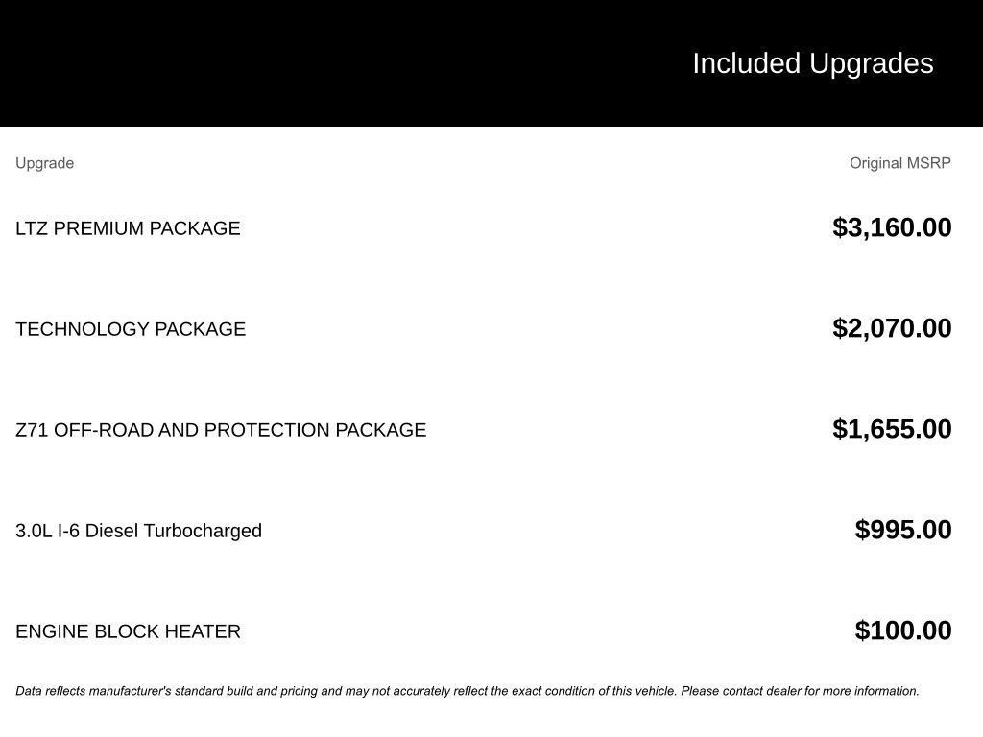Select Z71 OFF-ROAD AND PROTECTION PACKAGE label

221,430
